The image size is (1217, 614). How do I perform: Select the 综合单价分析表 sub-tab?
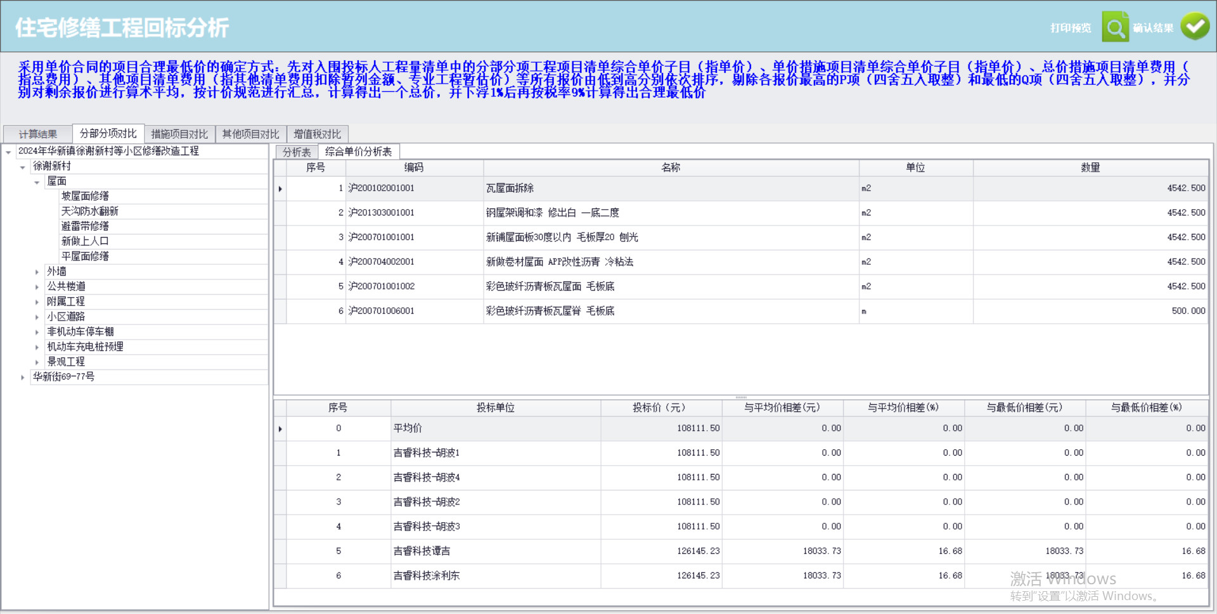point(358,151)
